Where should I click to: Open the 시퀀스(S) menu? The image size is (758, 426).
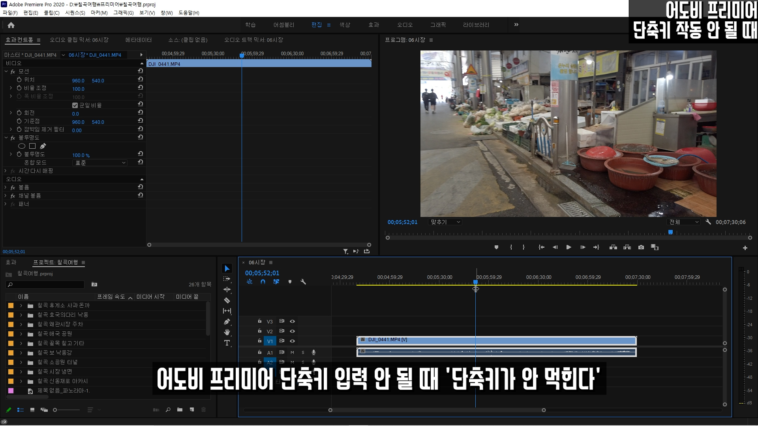pos(75,13)
